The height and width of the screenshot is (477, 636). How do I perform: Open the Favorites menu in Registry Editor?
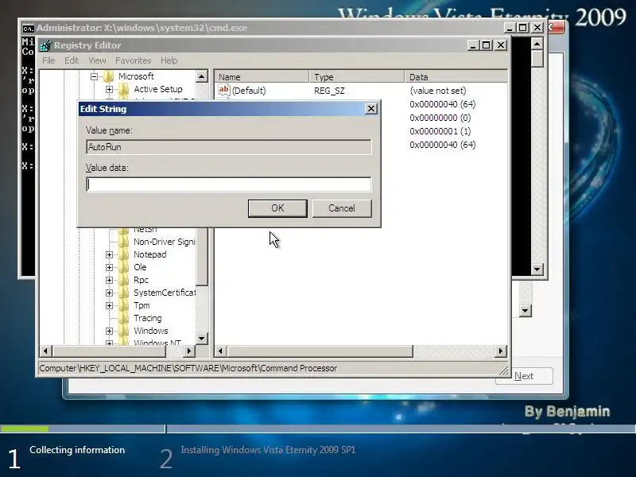(x=133, y=60)
